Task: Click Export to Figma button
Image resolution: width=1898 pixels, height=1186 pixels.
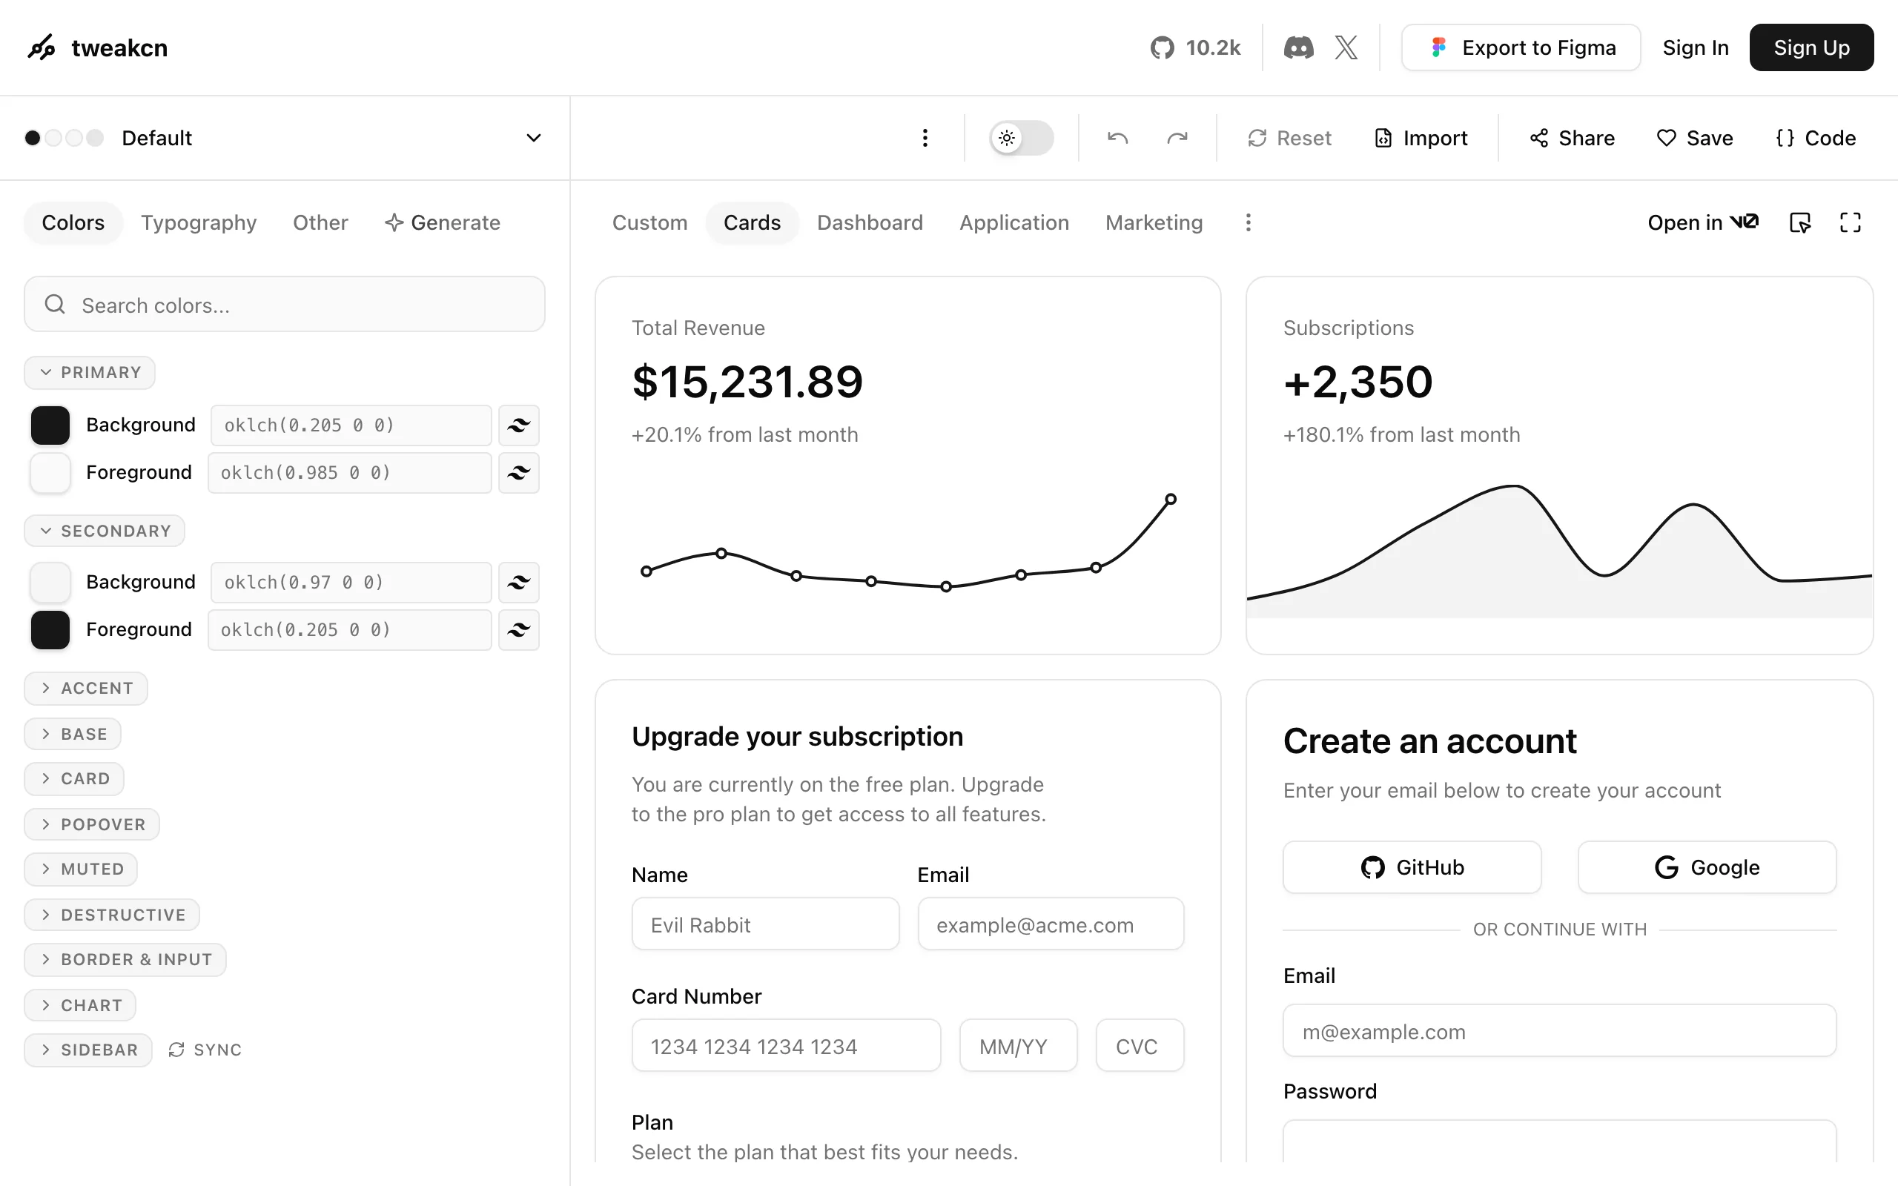Action: click(x=1521, y=48)
